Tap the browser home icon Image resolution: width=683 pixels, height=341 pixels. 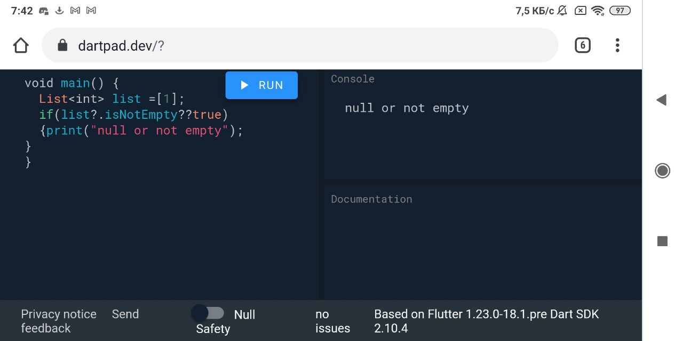tap(21, 45)
